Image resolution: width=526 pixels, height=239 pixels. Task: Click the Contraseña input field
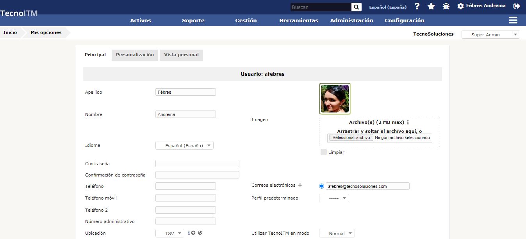pos(197,164)
